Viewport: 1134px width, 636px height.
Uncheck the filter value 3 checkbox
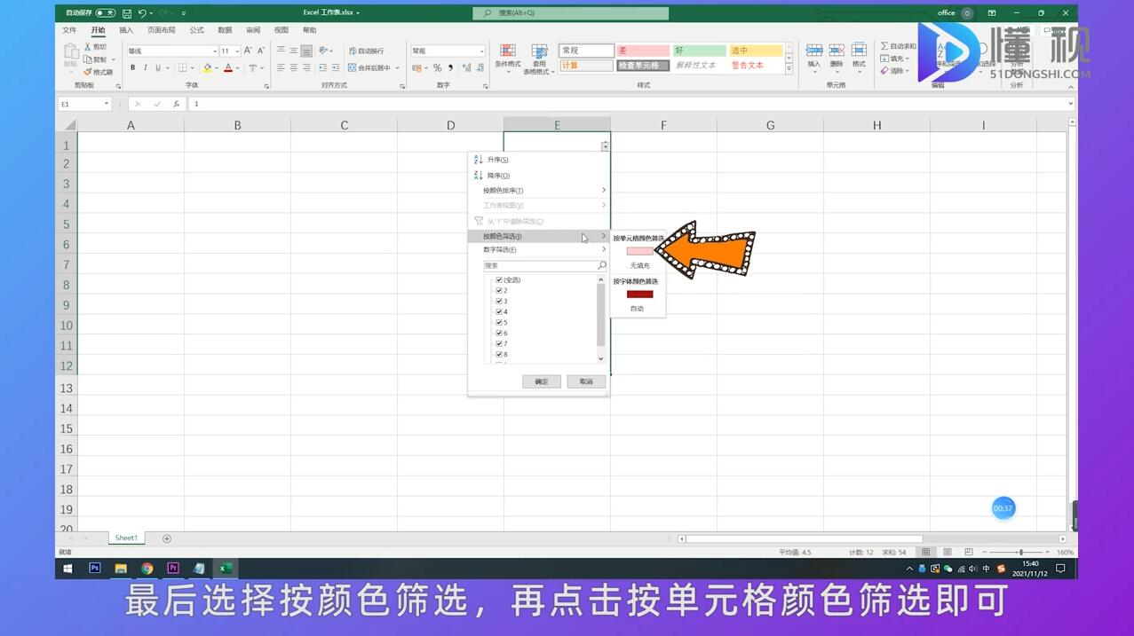click(499, 302)
